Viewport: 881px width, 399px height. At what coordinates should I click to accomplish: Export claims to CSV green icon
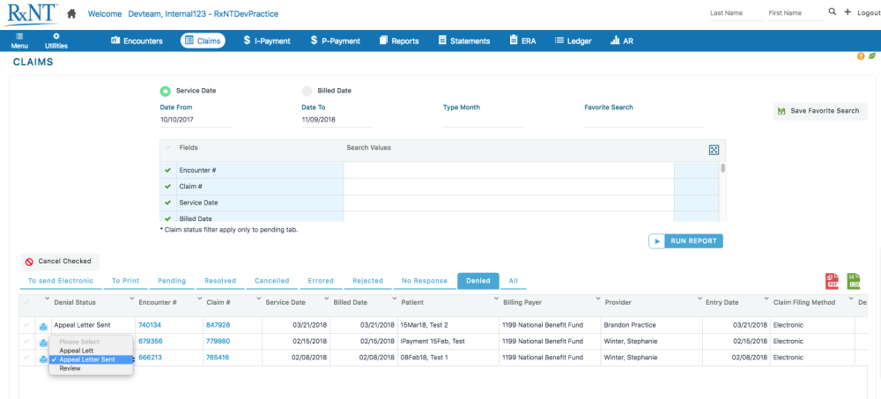tap(854, 281)
